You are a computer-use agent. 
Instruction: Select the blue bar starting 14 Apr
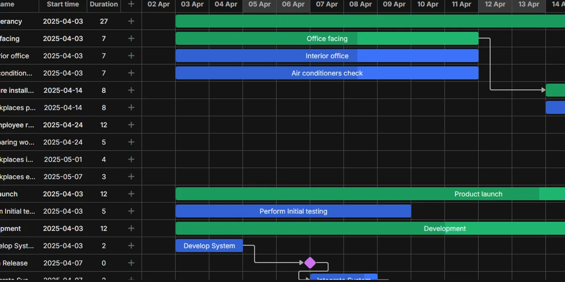click(x=555, y=107)
